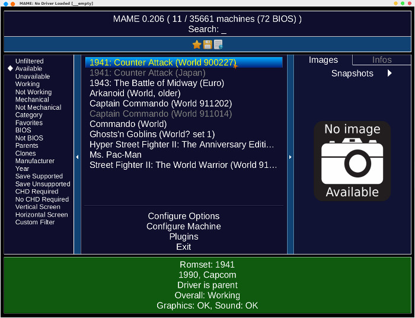
Task: Select the Mechanical filter
Action: tap(32, 100)
